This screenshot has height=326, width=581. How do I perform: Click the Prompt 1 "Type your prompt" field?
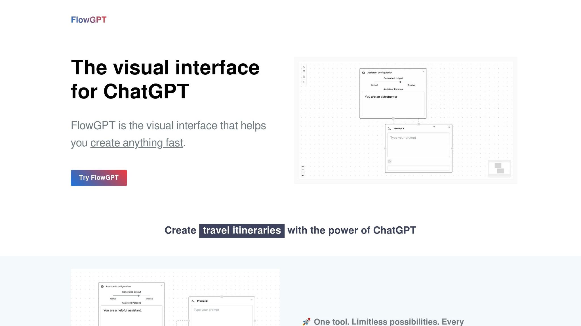pos(418,145)
